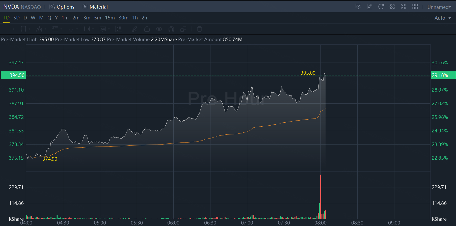Expand the rectangle tool options arrow
This screenshot has height=226, width=456.
coord(29,29)
